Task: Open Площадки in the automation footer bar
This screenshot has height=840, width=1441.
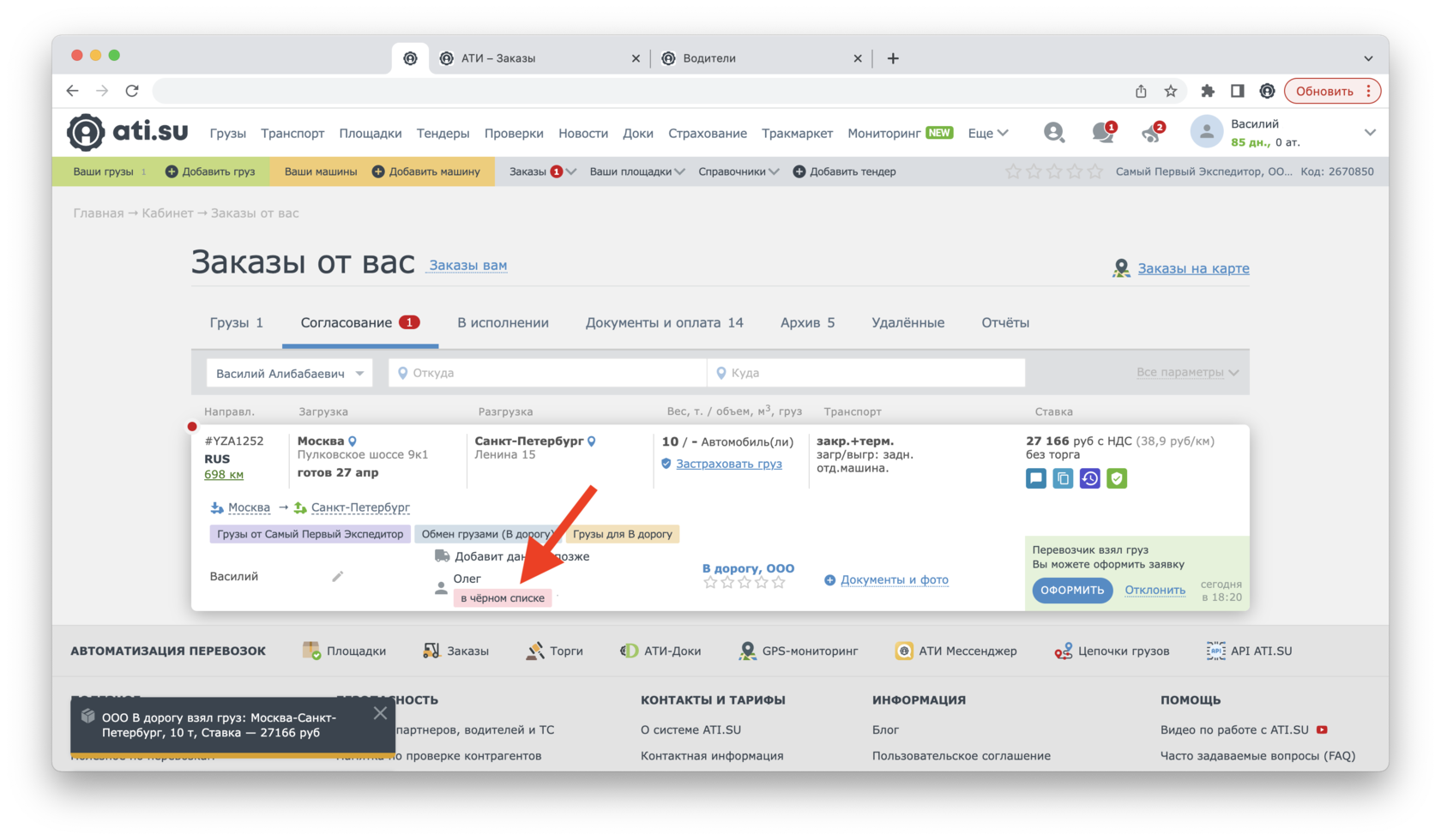Action: click(345, 651)
